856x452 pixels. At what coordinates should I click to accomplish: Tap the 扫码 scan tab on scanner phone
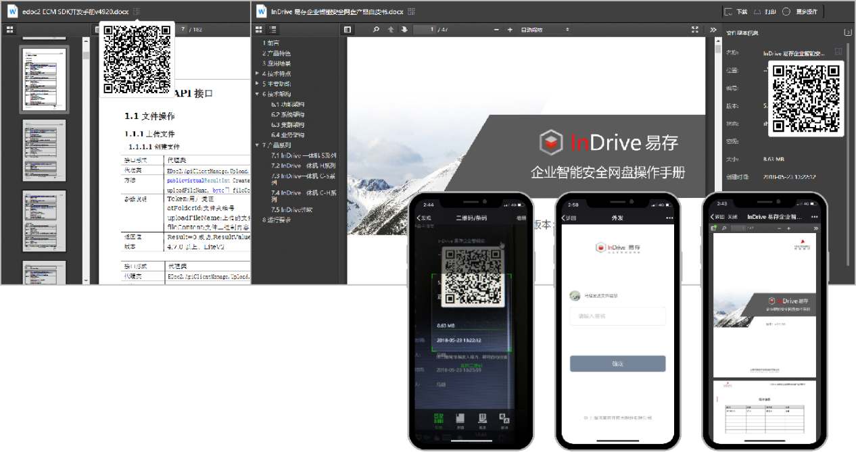point(439,420)
